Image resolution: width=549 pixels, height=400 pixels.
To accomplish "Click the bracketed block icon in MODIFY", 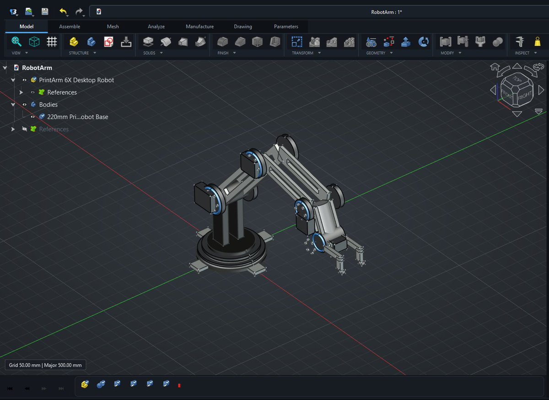I will pyautogui.click(x=446, y=42).
